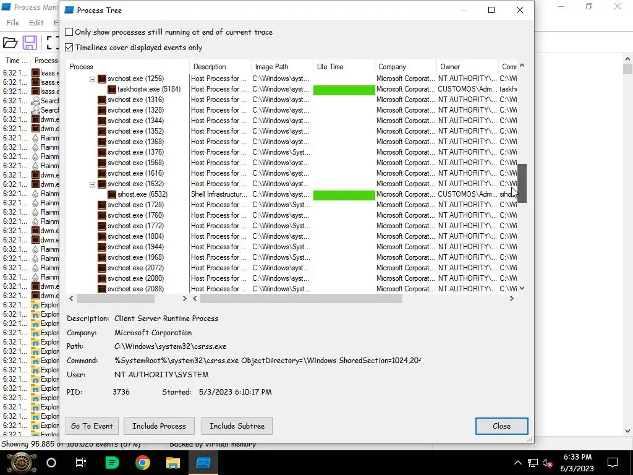This screenshot has width=633, height=475.
Task: Select the svchost.exe (2080) row
Action: pyautogui.click(x=292, y=278)
